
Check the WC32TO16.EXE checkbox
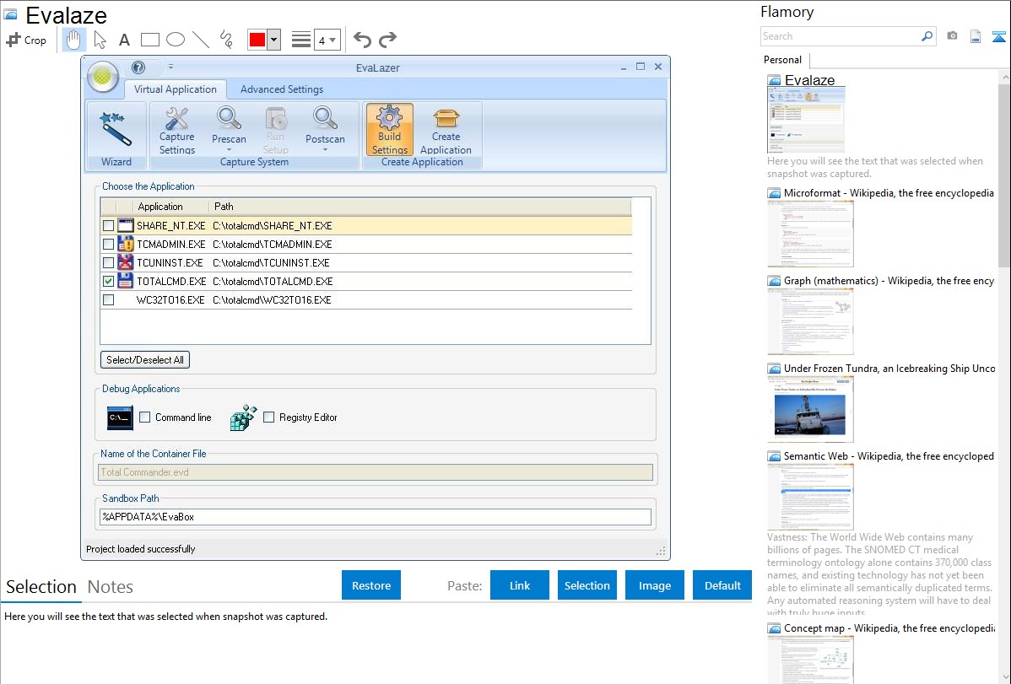pos(108,300)
